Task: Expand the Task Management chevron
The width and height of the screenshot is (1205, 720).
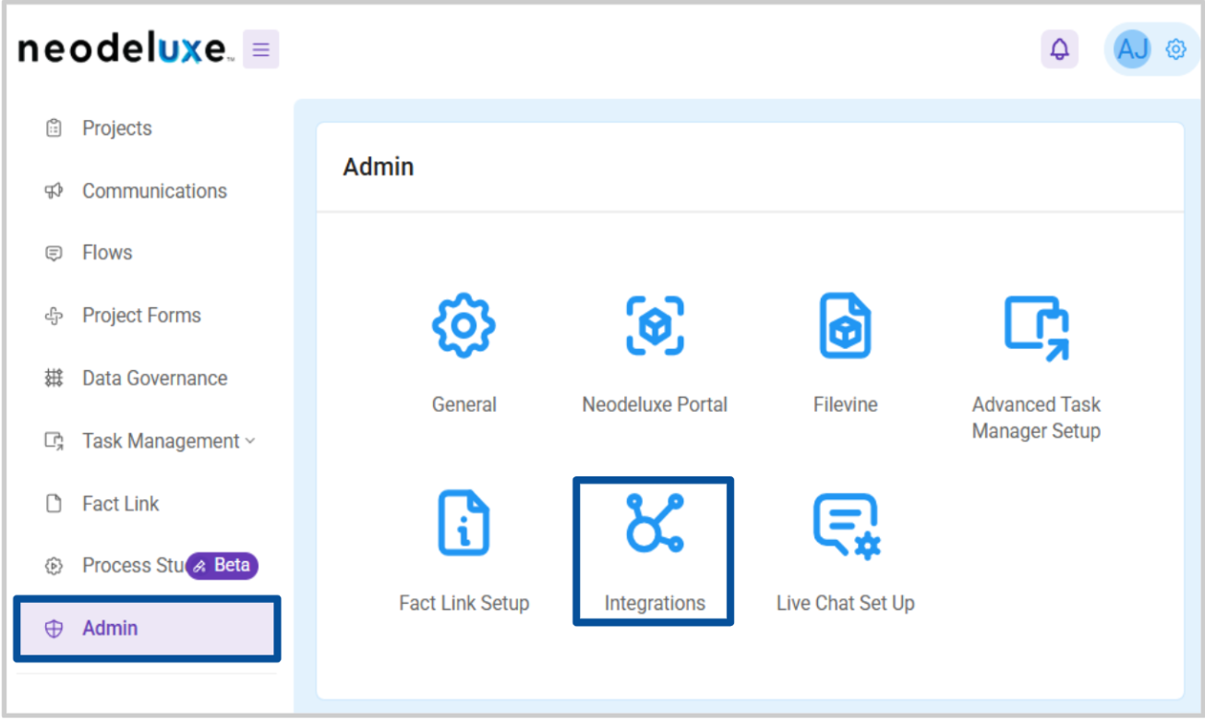Action: (x=249, y=441)
